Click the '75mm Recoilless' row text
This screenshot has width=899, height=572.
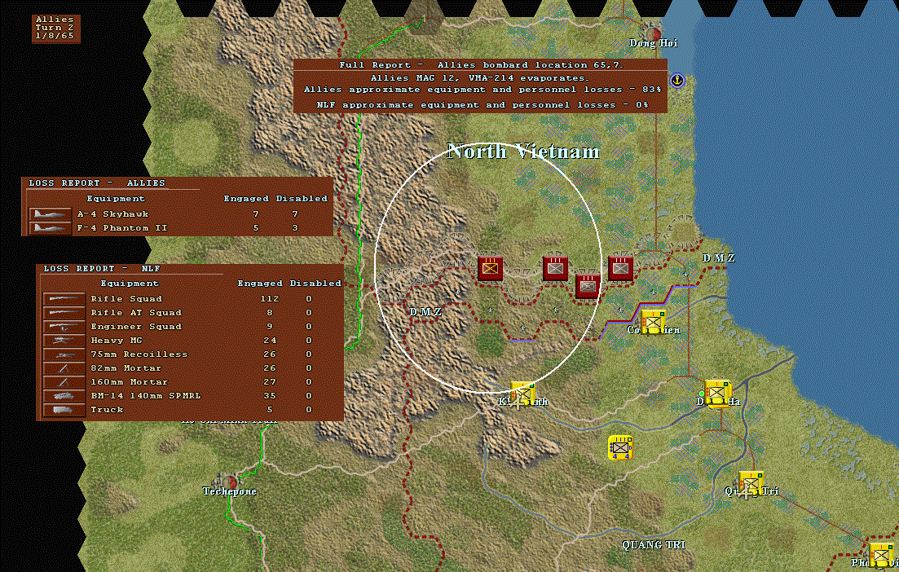pos(139,354)
